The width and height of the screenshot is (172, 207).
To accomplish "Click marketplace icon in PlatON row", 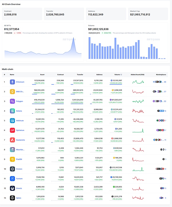I will [163, 159].
